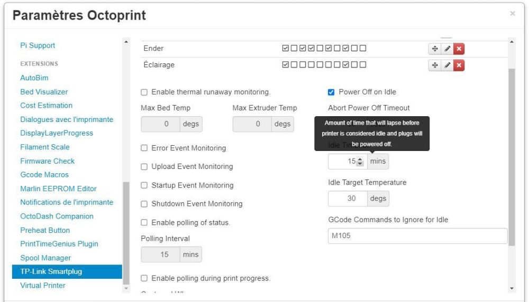This screenshot has width=529, height=302.
Task: Go to OctoDash Companion settings
Action: click(x=57, y=216)
